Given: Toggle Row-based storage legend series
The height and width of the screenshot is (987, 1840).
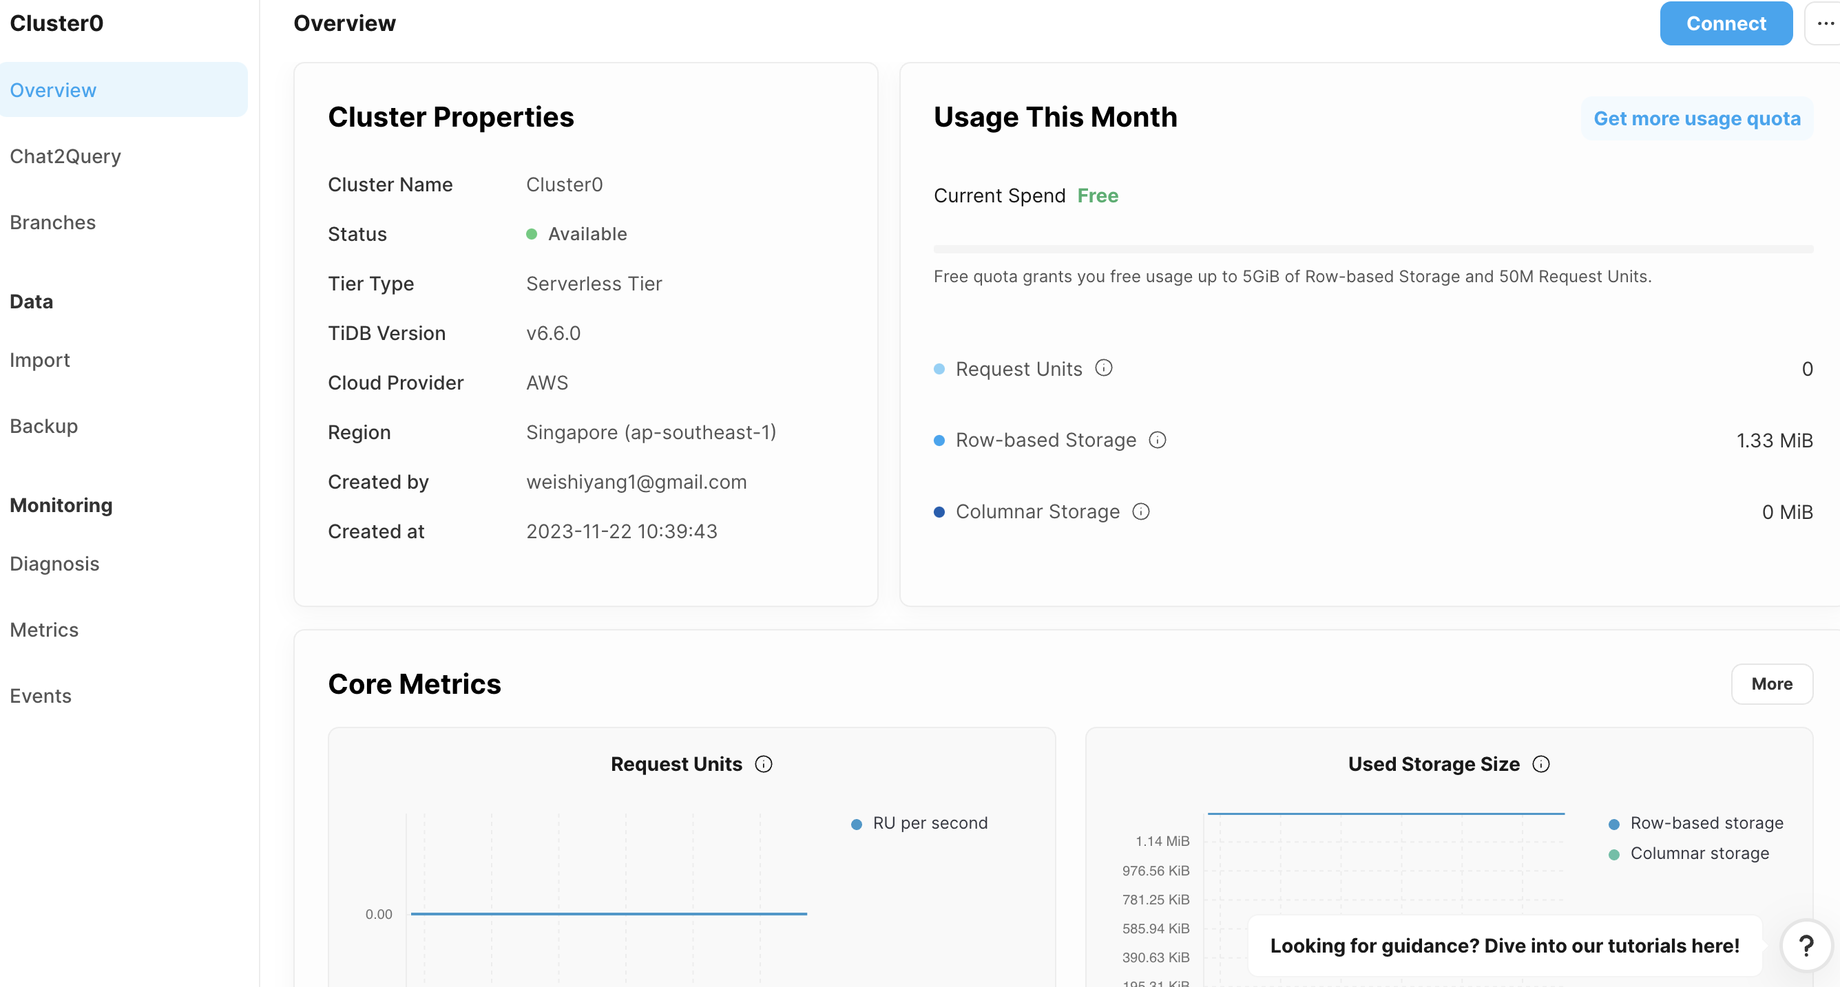Looking at the screenshot, I should (1695, 822).
